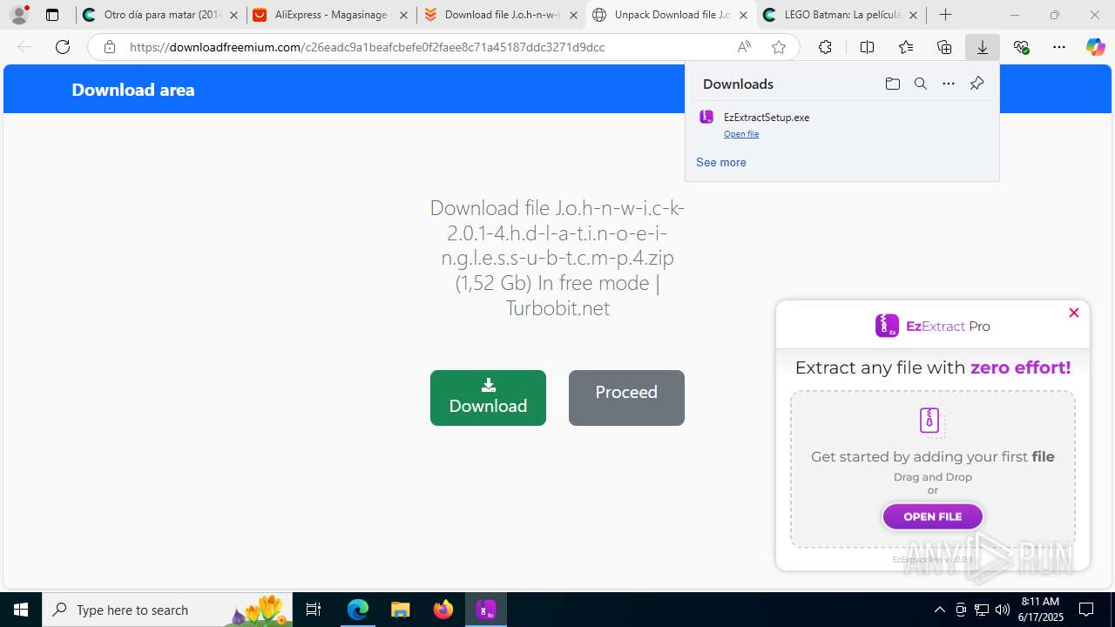Add page to favorites star icon
Screen dimensions: 1115x627
[779, 47]
